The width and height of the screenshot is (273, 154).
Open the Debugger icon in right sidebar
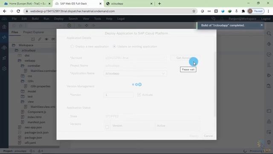pyautogui.click(x=269, y=75)
